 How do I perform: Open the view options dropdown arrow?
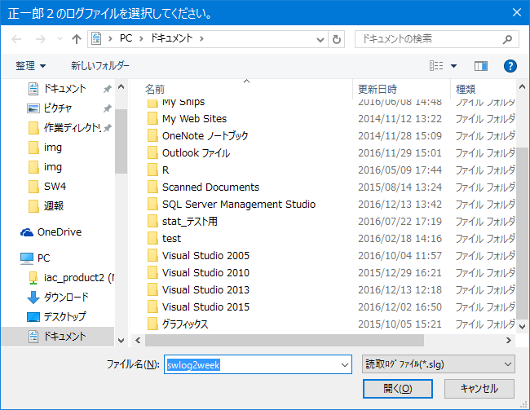pos(454,66)
